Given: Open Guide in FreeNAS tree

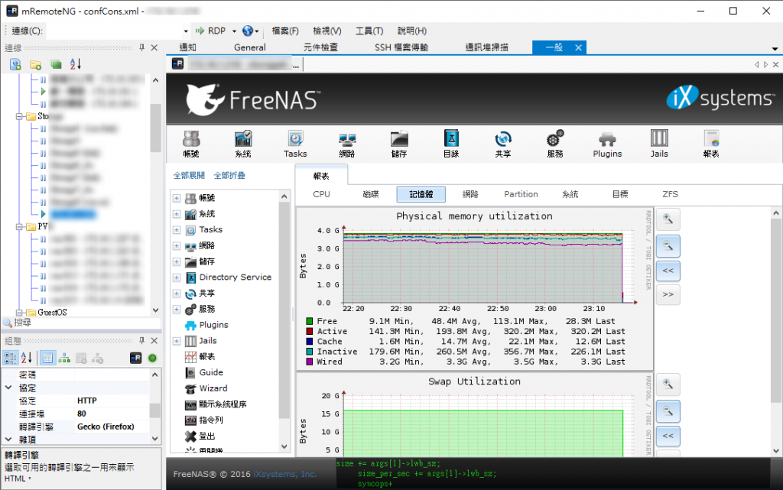Looking at the screenshot, I should point(211,372).
